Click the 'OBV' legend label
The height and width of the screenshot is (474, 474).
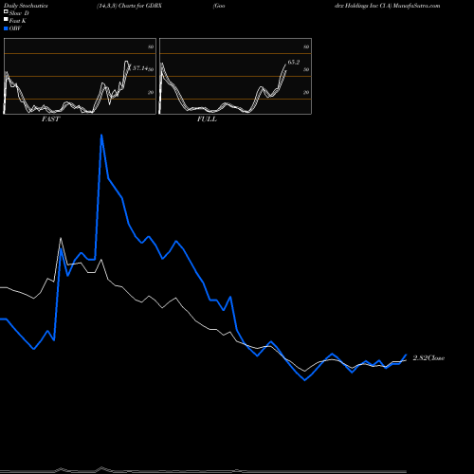pyautogui.click(x=15, y=28)
